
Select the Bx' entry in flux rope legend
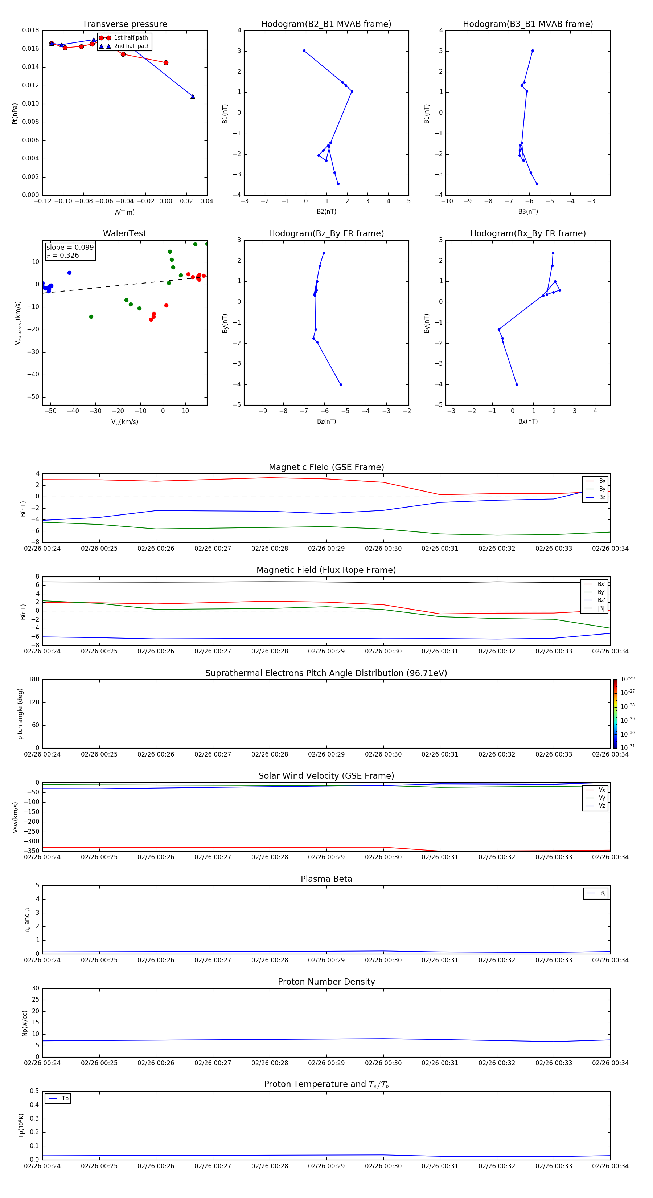595,584
